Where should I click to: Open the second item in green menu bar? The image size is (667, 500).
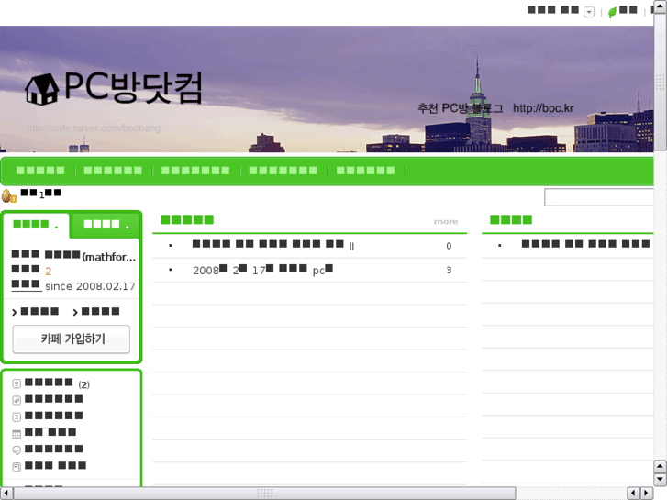tap(113, 171)
